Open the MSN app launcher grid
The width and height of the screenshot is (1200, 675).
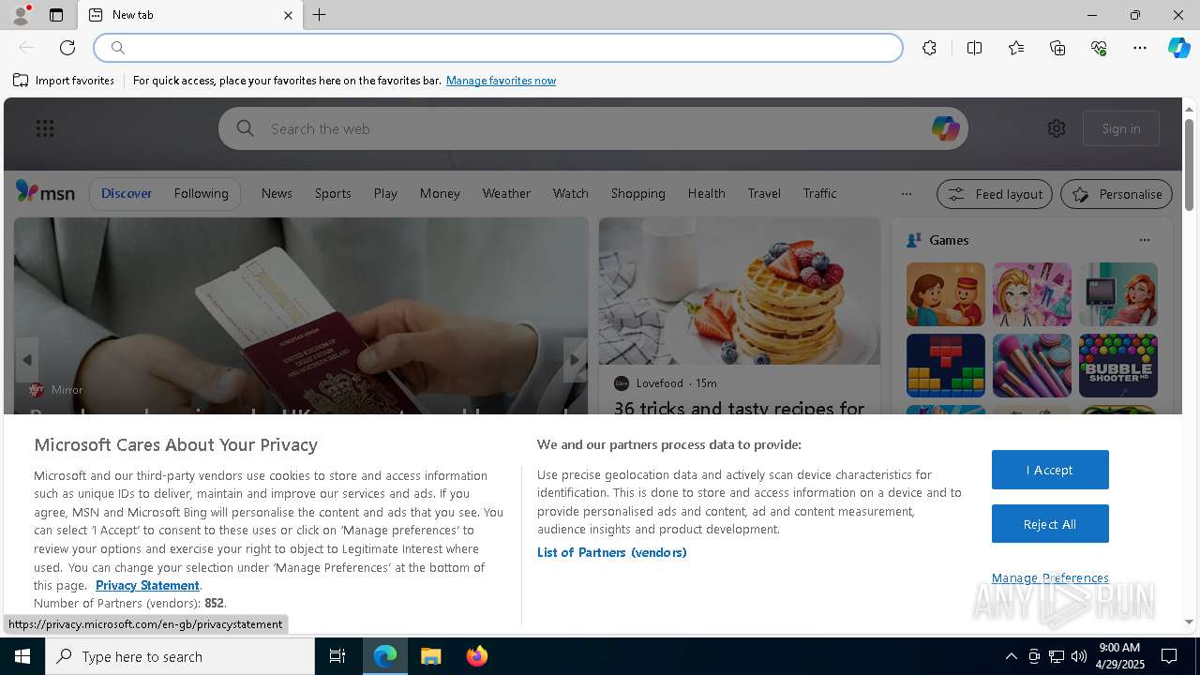click(x=45, y=128)
